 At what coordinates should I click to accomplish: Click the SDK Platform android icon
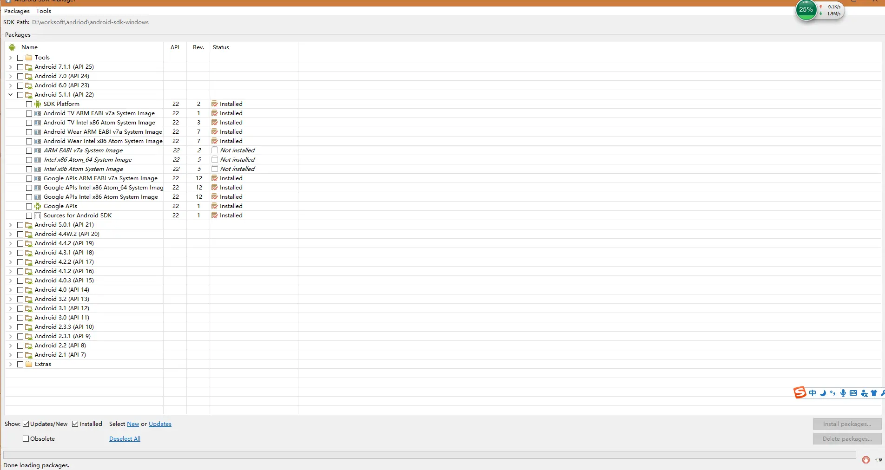(38, 104)
